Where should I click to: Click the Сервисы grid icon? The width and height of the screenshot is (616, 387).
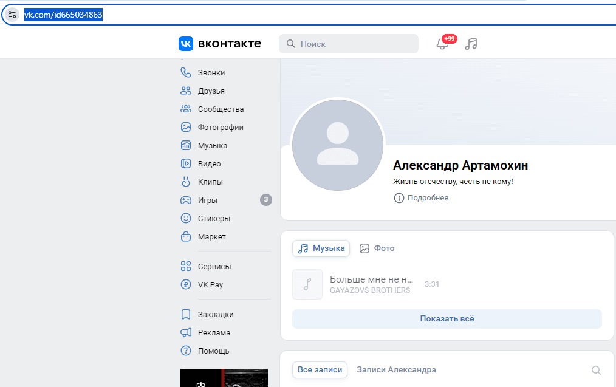(186, 266)
